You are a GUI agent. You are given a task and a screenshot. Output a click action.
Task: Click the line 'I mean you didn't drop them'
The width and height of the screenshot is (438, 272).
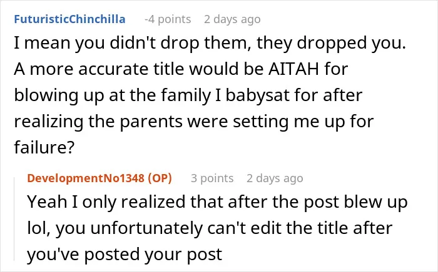point(210,43)
